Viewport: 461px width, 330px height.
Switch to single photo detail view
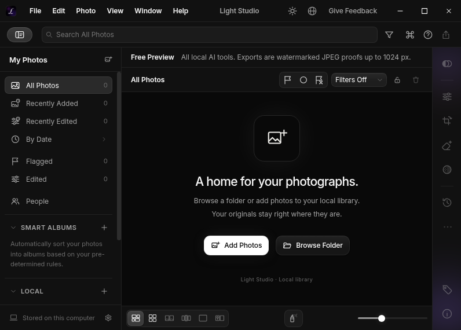[203, 318]
